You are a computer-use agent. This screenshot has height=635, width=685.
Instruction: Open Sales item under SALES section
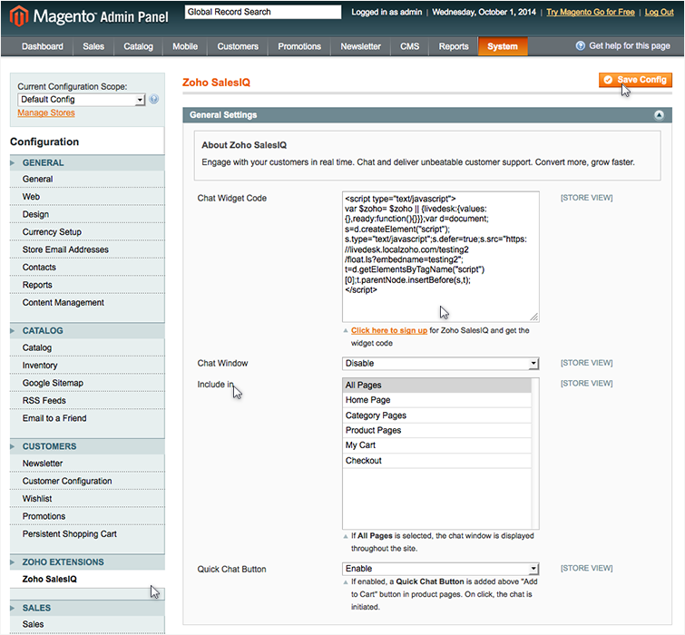87,624
